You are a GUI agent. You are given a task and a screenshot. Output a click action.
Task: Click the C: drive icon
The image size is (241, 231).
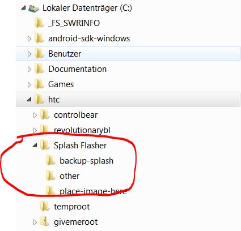click(34, 8)
